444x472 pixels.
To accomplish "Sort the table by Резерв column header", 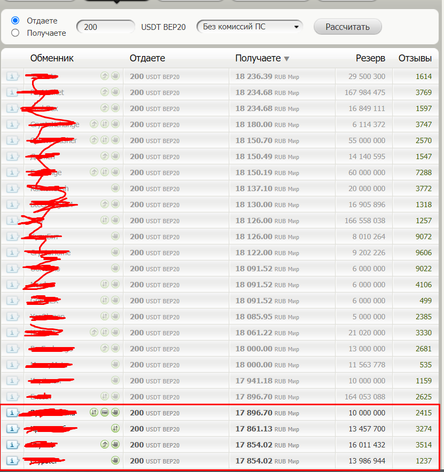I will coord(370,58).
